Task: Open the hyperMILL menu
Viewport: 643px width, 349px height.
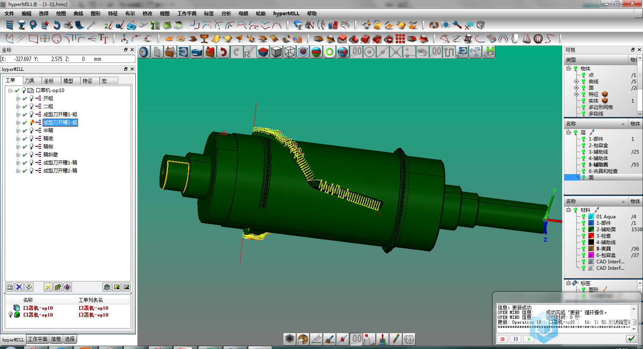Action: pyautogui.click(x=286, y=13)
